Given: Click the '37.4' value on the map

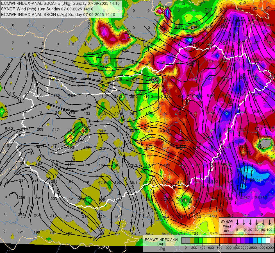Looking at the screenshot, I should [214, 233].
